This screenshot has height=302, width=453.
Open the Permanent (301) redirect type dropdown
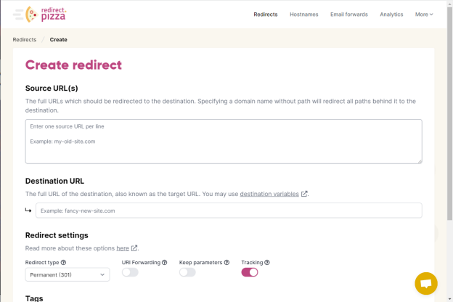[x=68, y=274]
